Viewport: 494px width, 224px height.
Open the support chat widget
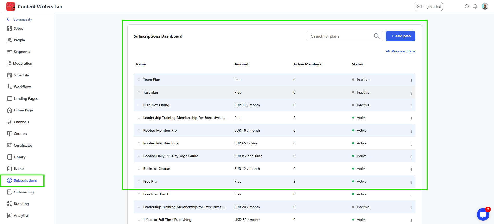(x=483, y=215)
